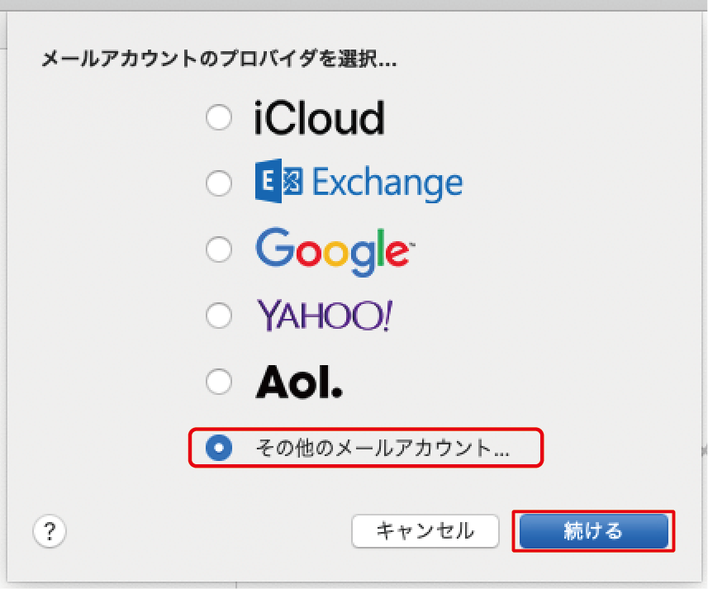Select the Aol radio button
708x589 pixels.
tap(219, 382)
